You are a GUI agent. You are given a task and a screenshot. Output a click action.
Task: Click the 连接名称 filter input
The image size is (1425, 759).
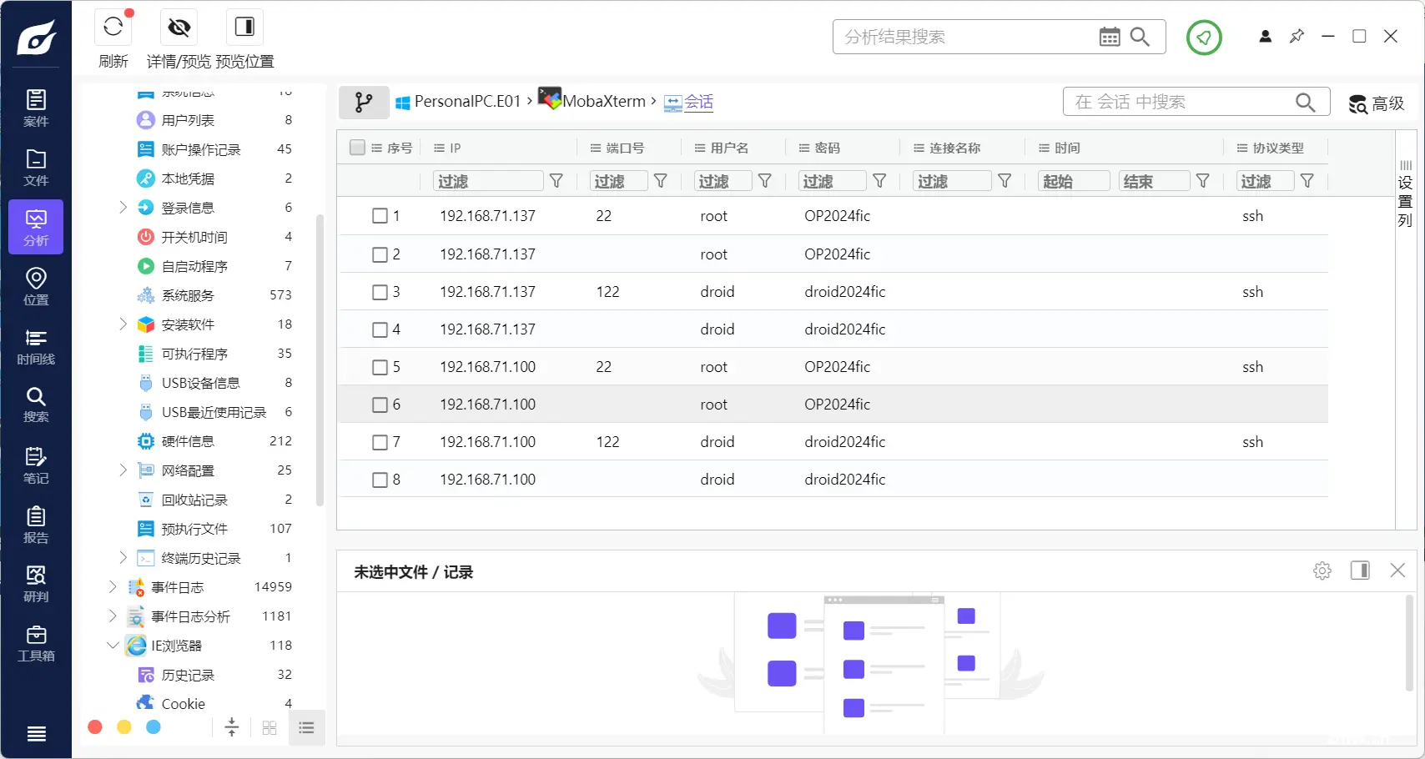pyautogui.click(x=952, y=181)
